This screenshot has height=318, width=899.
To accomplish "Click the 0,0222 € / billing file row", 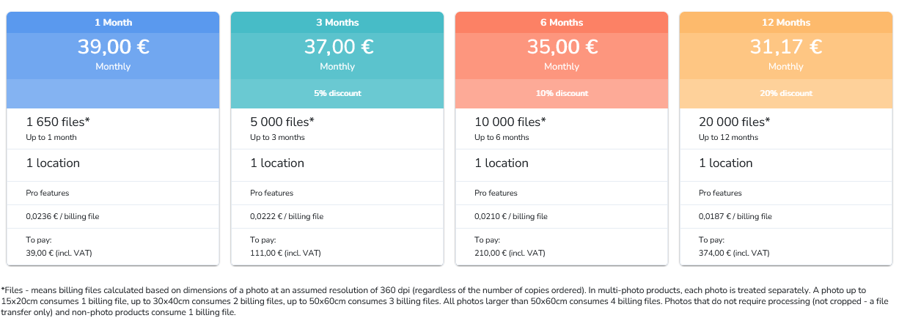I will (x=287, y=217).
